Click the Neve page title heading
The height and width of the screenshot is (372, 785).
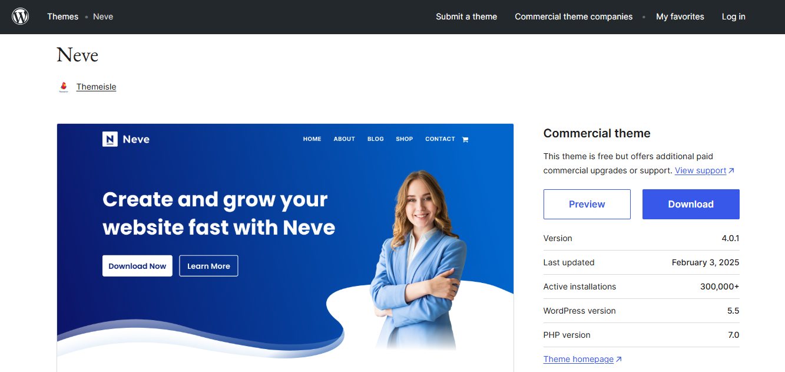point(78,55)
